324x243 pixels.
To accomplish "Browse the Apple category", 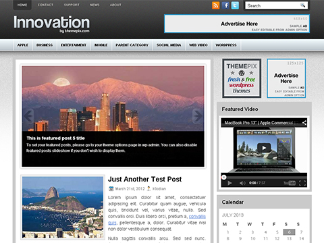I will point(23,45).
